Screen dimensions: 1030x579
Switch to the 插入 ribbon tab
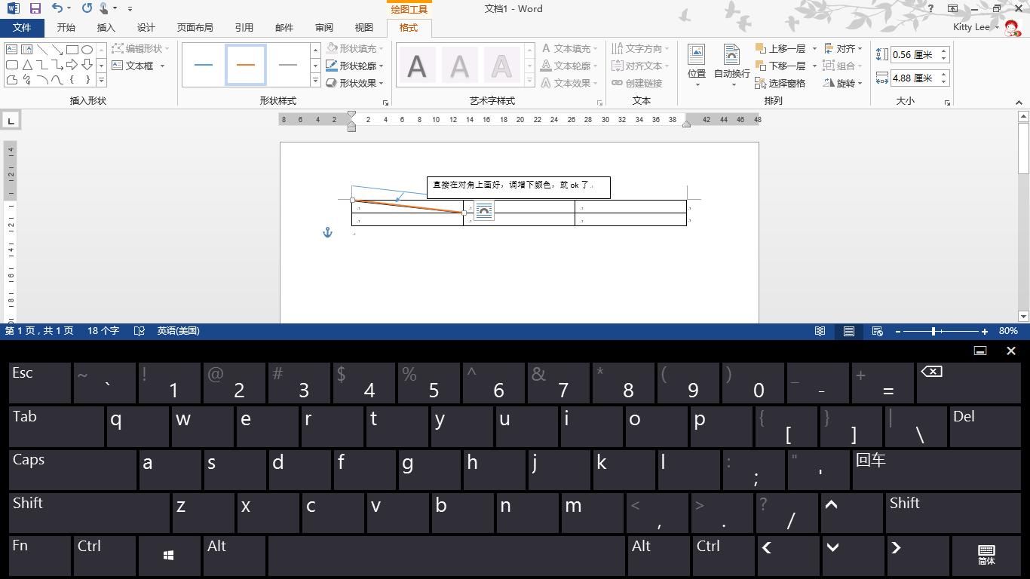(x=106, y=27)
